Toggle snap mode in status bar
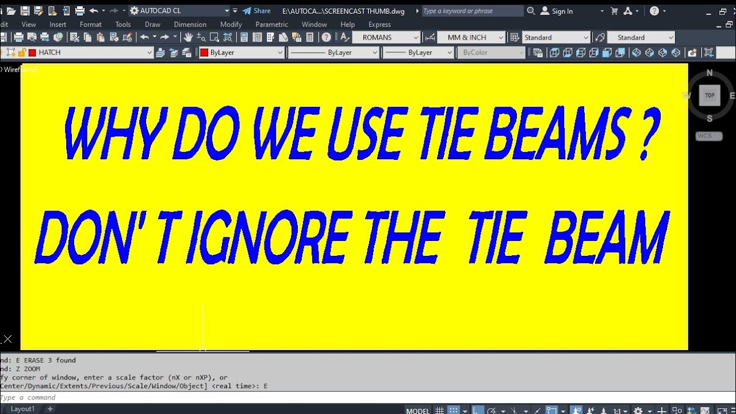This screenshot has width=736, height=414. click(x=454, y=411)
